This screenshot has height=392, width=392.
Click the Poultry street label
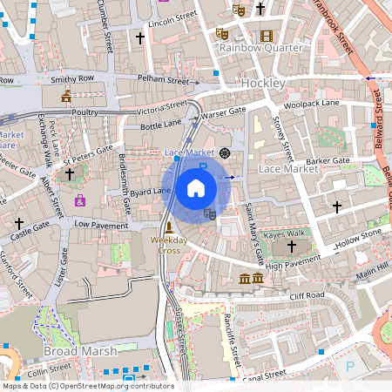84,112
